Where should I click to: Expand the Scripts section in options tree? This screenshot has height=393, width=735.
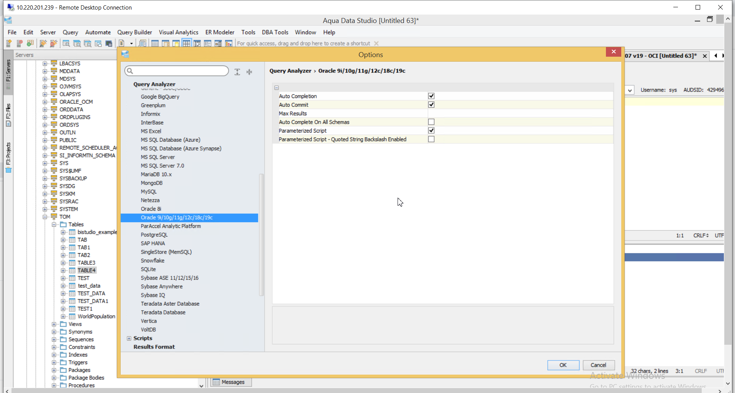[x=129, y=338]
